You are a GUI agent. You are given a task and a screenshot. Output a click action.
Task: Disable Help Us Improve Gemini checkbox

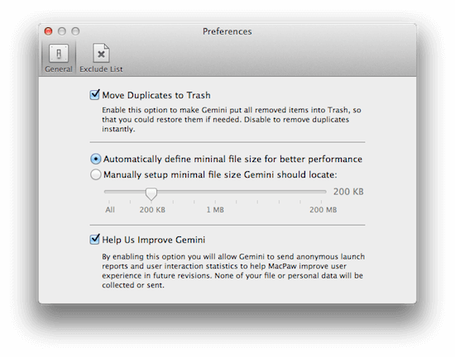[94, 240]
